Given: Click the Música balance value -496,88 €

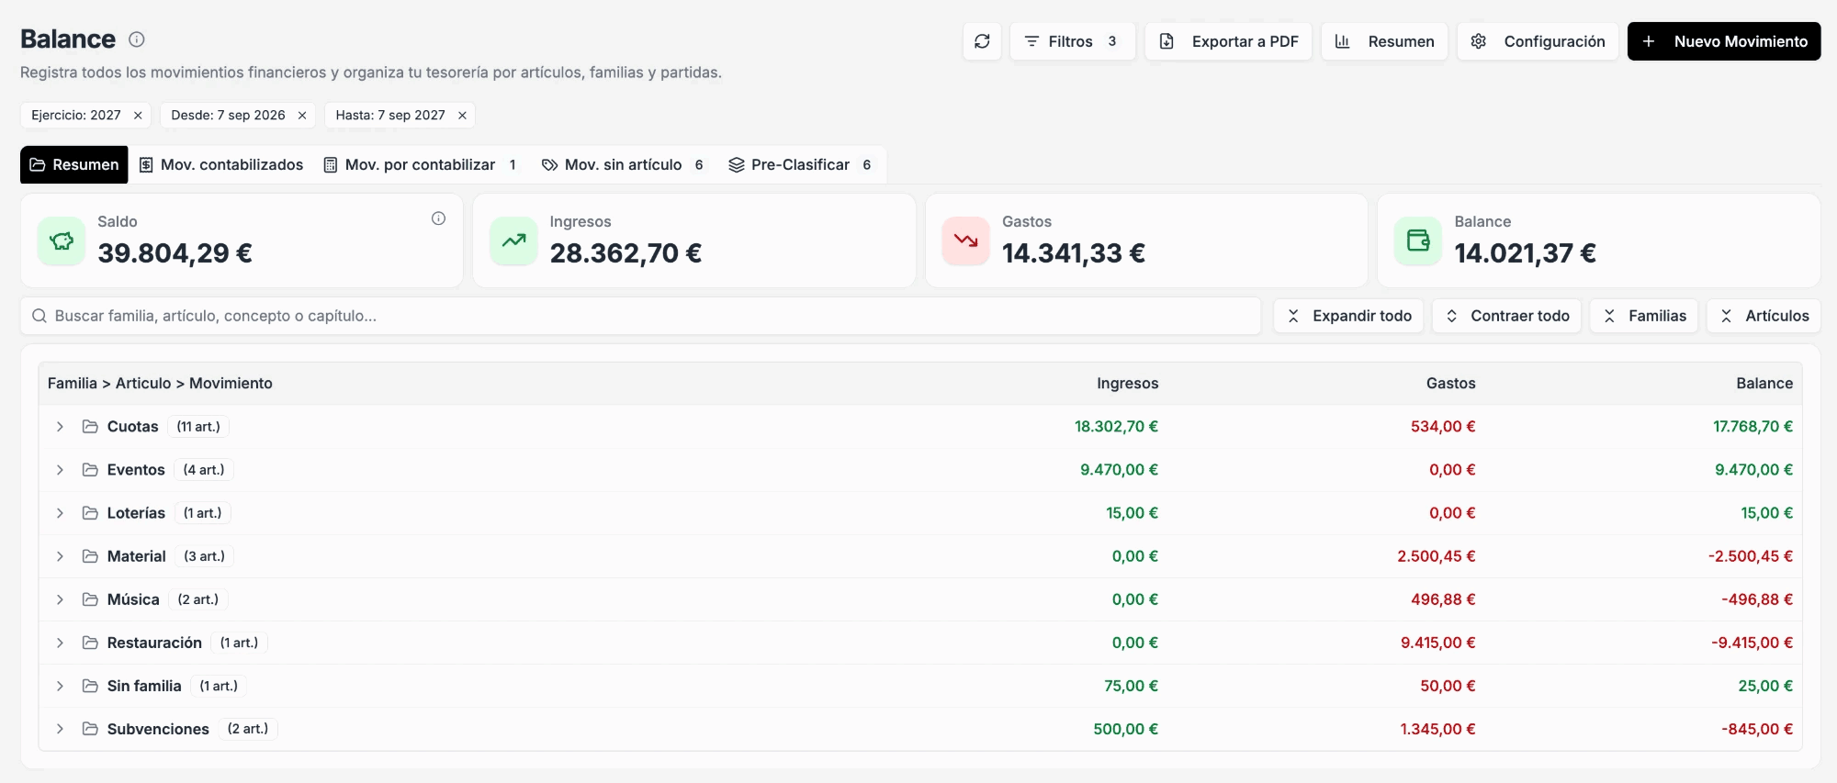Looking at the screenshot, I should 1757,599.
